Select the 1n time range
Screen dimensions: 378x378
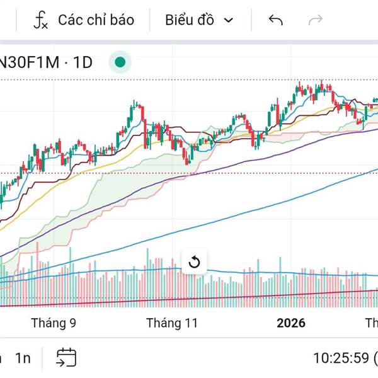23,358
